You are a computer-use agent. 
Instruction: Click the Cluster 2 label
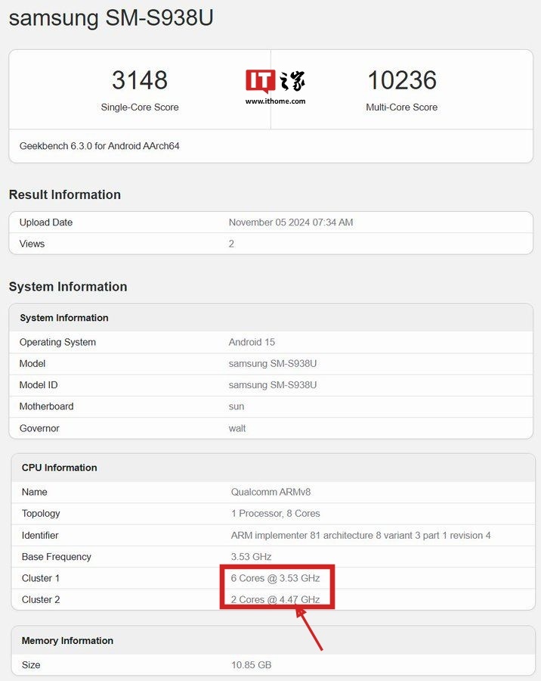[x=41, y=600]
